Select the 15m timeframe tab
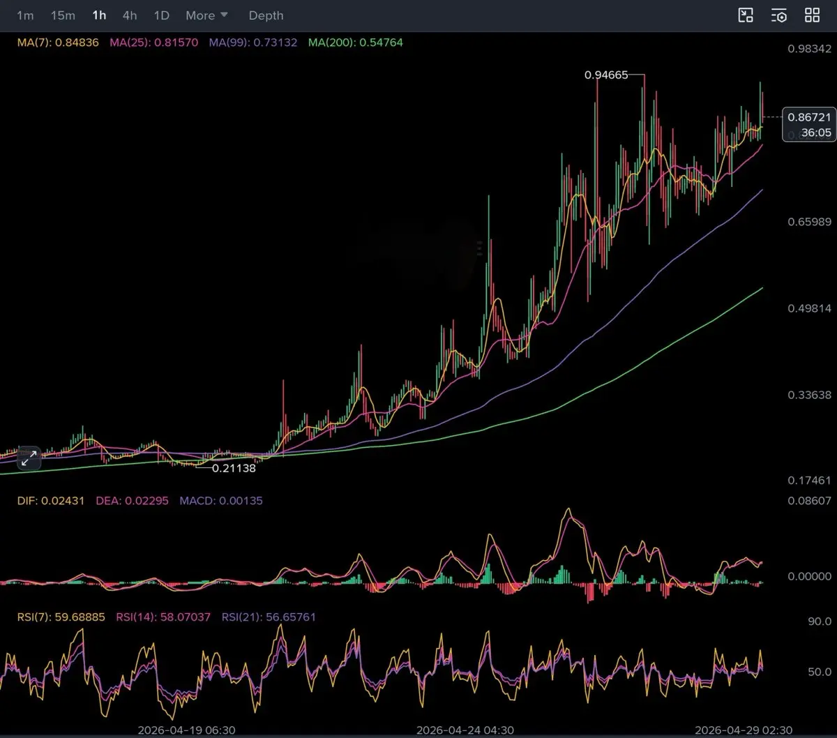Viewport: 837px width, 738px height. [x=63, y=15]
